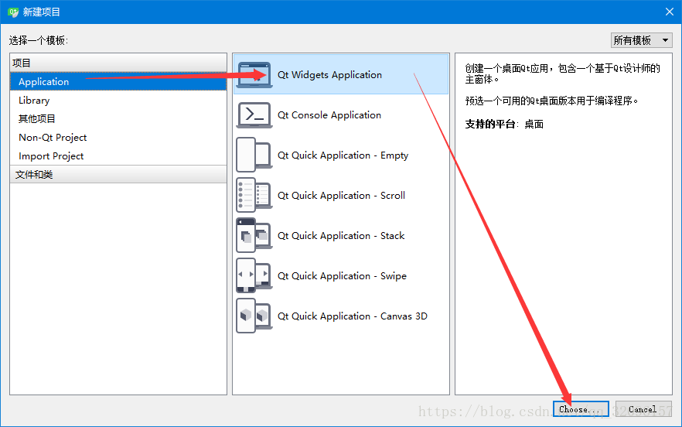Image resolution: width=682 pixels, height=427 pixels.
Task: Click the Qt Quick Application Swipe icon
Action: (x=254, y=275)
